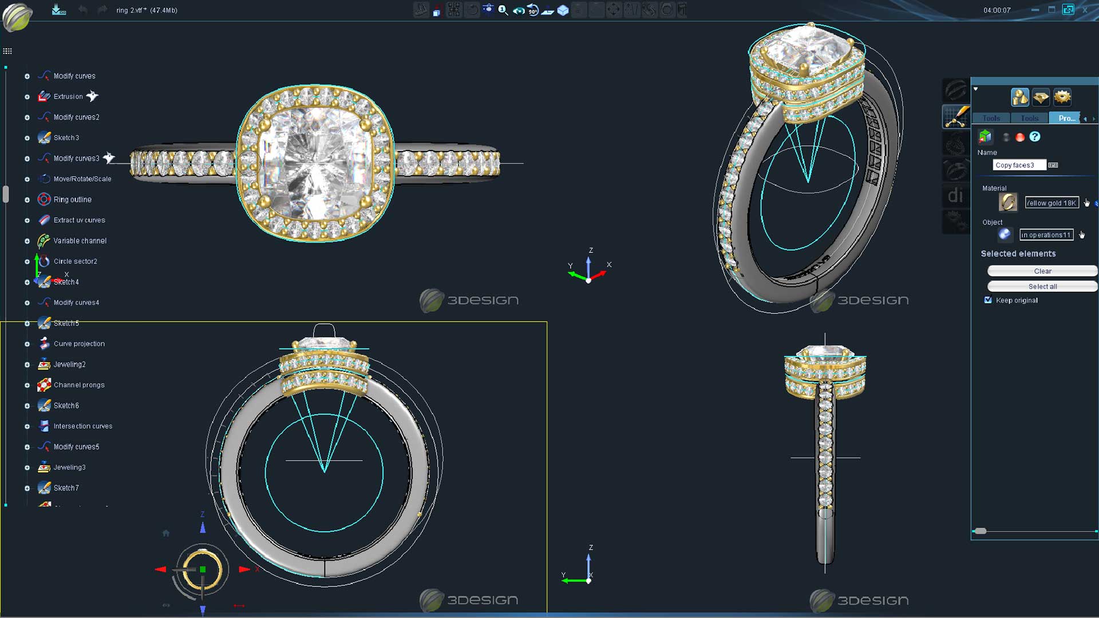Screen dimensions: 1099x618
Task: Open the curve sketch grid tool in sidebar
Action: click(x=956, y=117)
